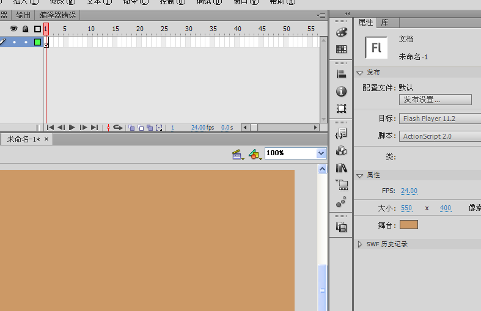This screenshot has height=311, width=481.
Task: Open the Align panel icon
Action: 341,74
